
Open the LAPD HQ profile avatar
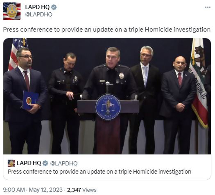tap(12, 11)
